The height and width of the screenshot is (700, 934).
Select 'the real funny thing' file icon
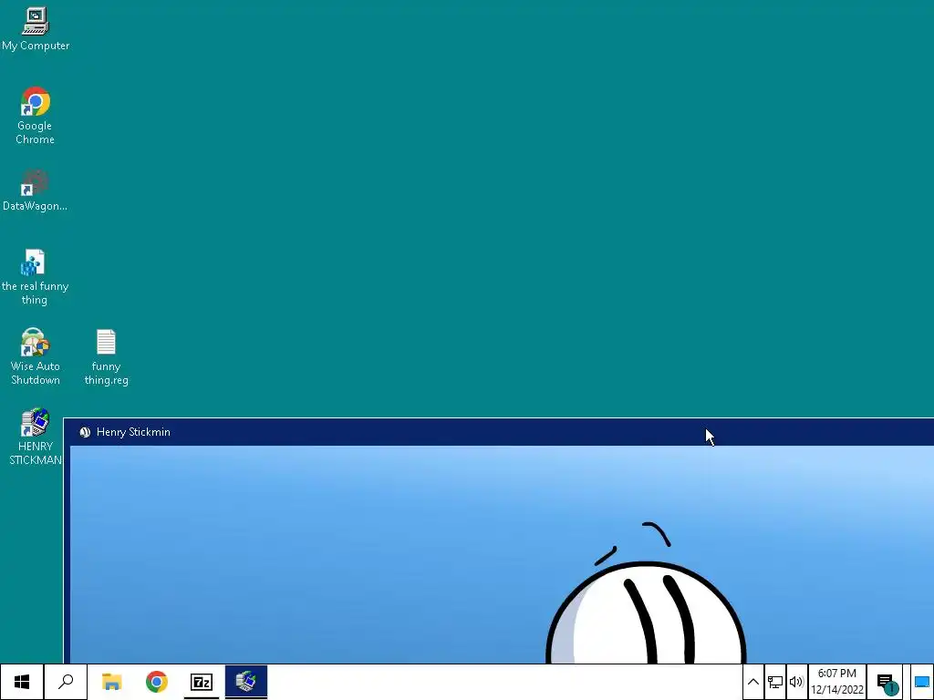36,277
